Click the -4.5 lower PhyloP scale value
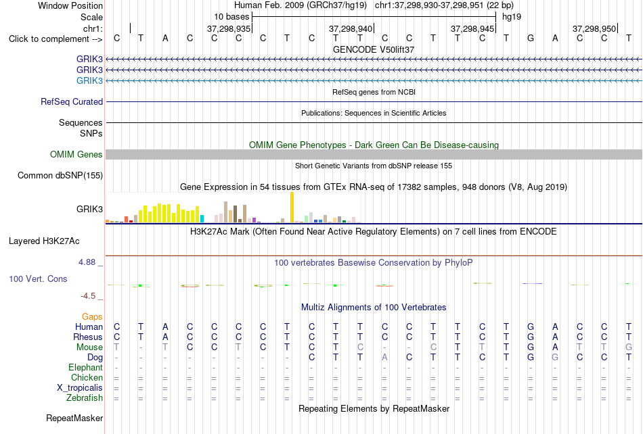This screenshot has height=434, width=643. (x=88, y=295)
